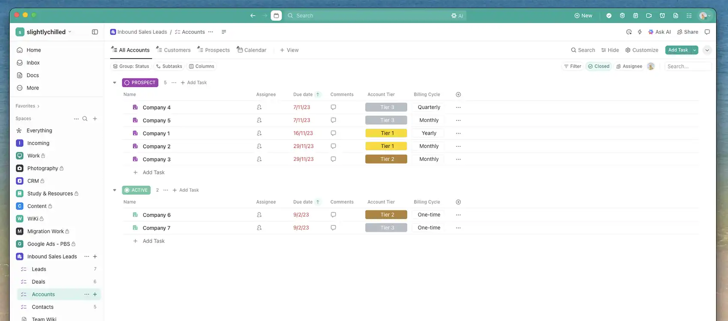
Task: Add item to Accounts list in sidebar
Action: 95,294
